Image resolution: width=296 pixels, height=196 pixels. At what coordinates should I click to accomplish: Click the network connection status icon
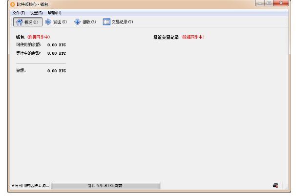[x=275, y=185]
